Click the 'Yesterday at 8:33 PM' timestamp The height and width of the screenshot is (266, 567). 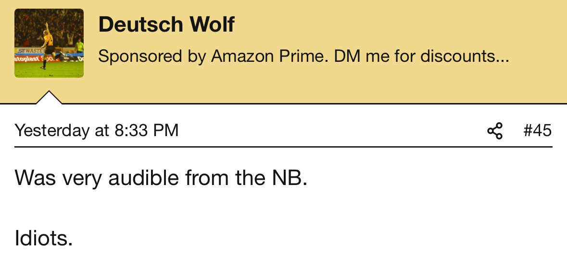pyautogui.click(x=97, y=130)
